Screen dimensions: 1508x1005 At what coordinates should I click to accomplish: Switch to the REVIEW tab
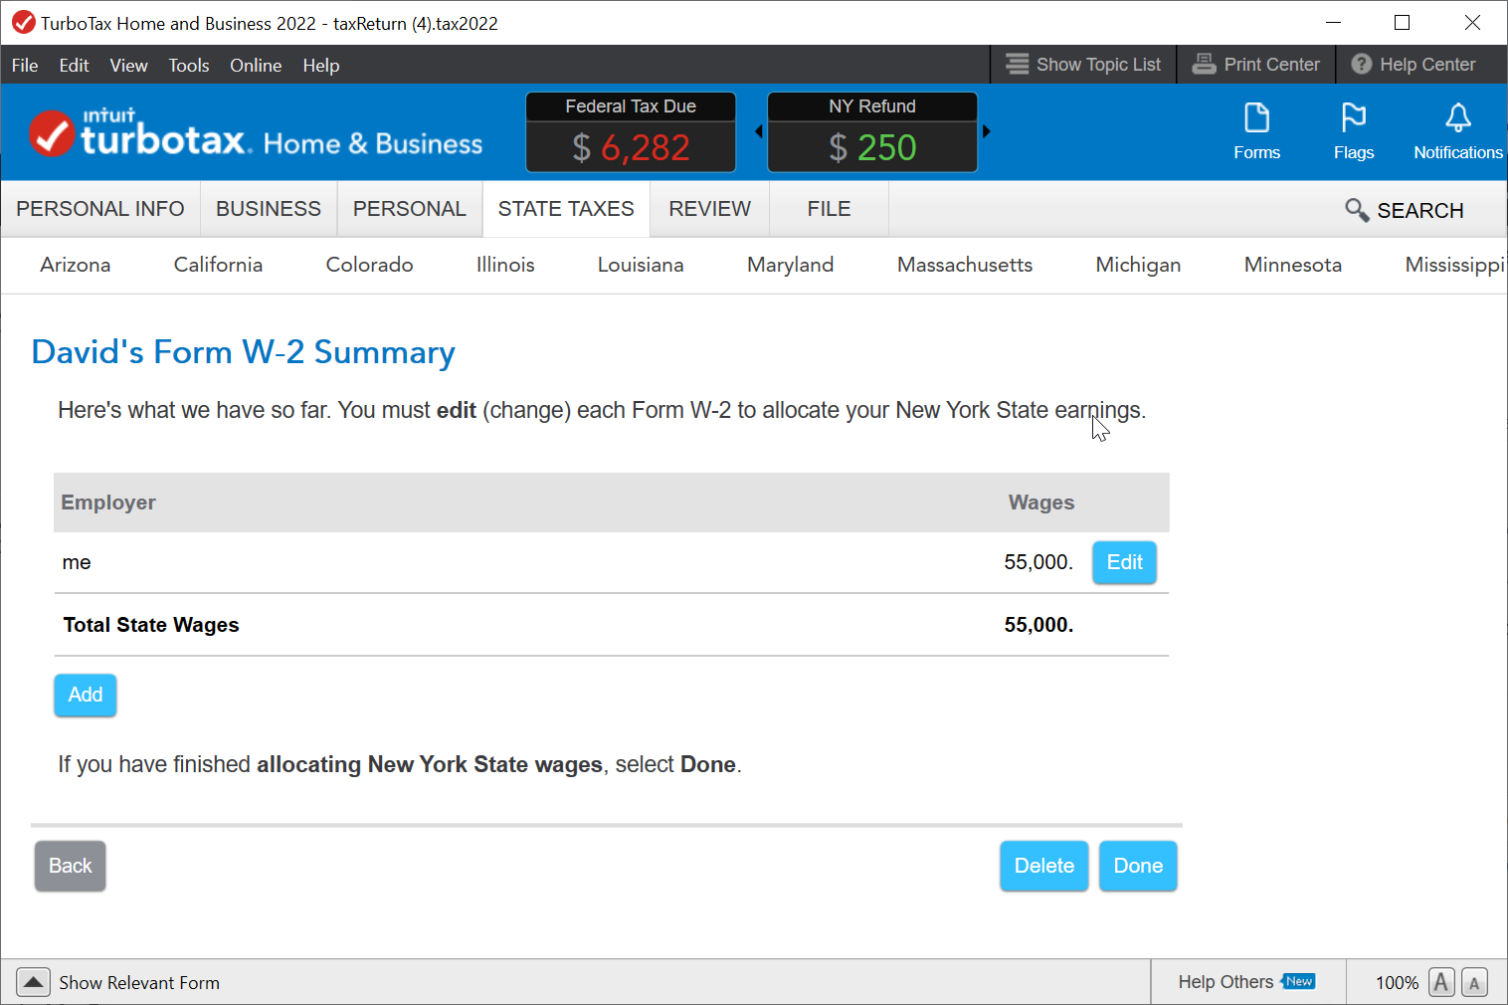tap(709, 209)
